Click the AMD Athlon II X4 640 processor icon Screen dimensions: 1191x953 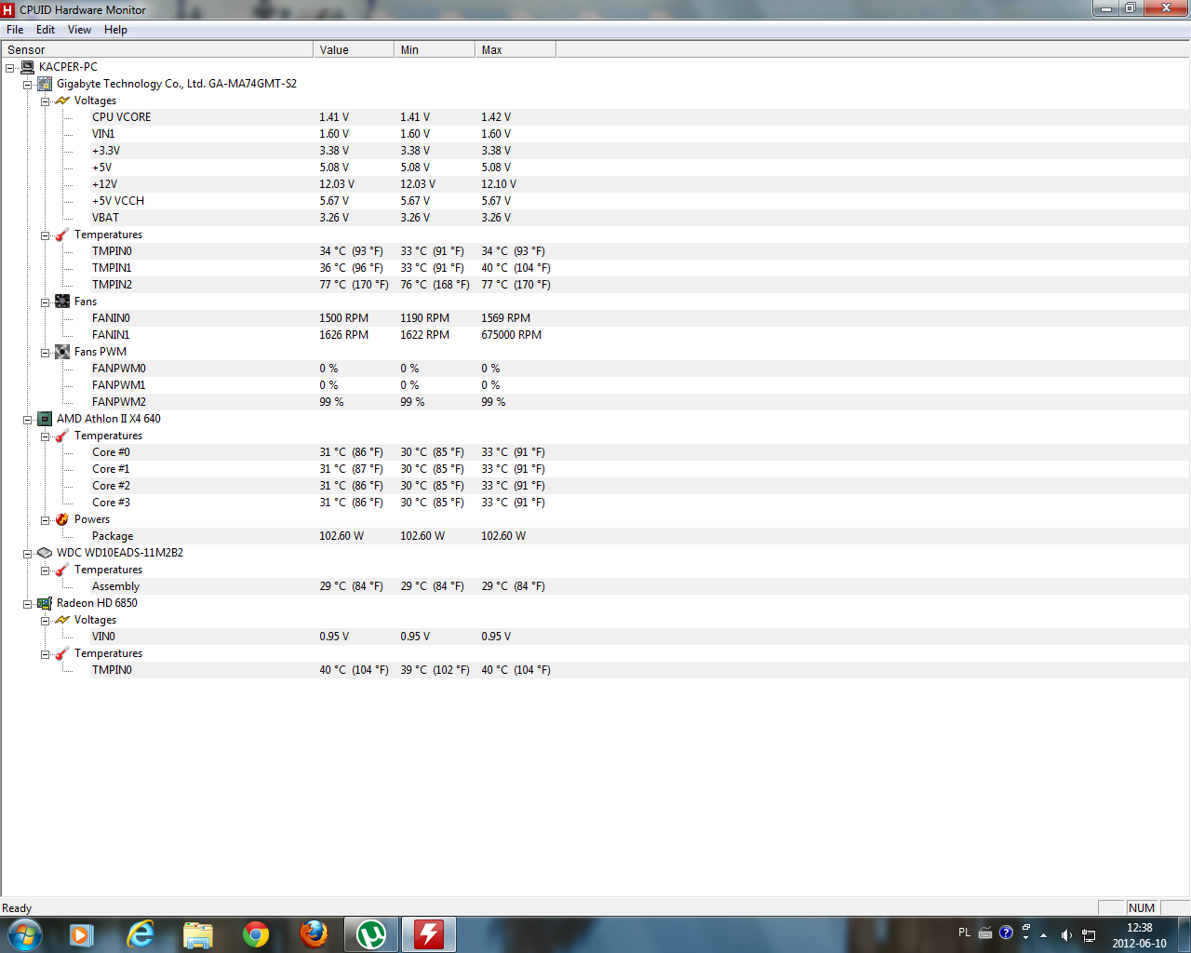(45, 419)
